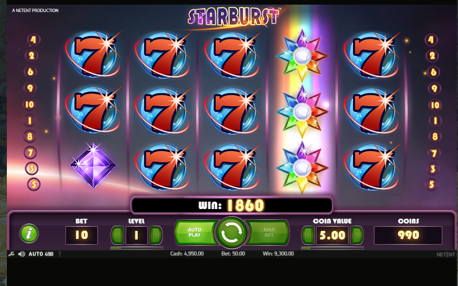Click the purple gem symbol on reel one
The width and height of the screenshot is (458, 286).
coord(93,165)
